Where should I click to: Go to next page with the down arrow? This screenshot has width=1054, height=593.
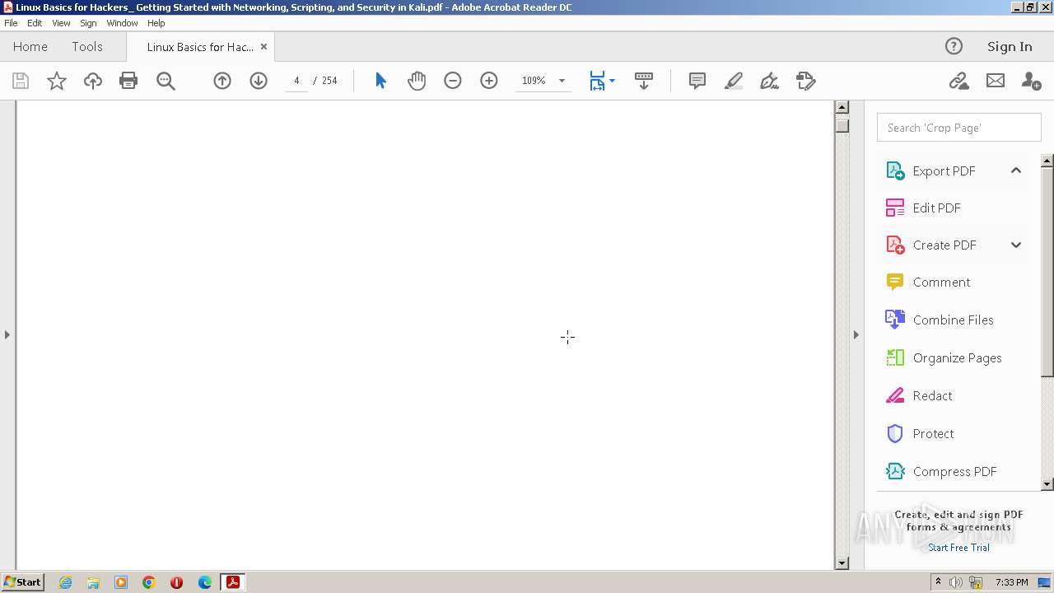(259, 81)
